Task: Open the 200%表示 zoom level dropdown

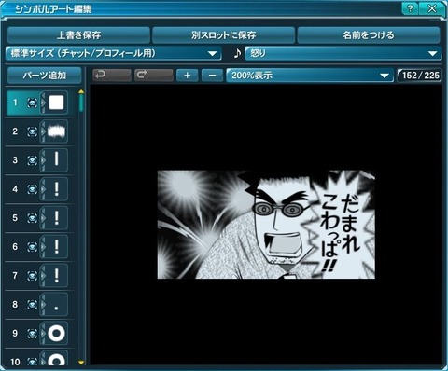Action: [310, 76]
